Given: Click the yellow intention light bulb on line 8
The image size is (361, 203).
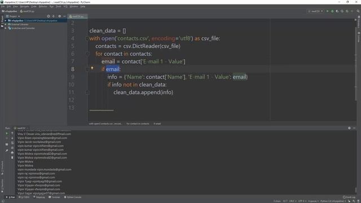Looking at the screenshot, I should (92, 68).
